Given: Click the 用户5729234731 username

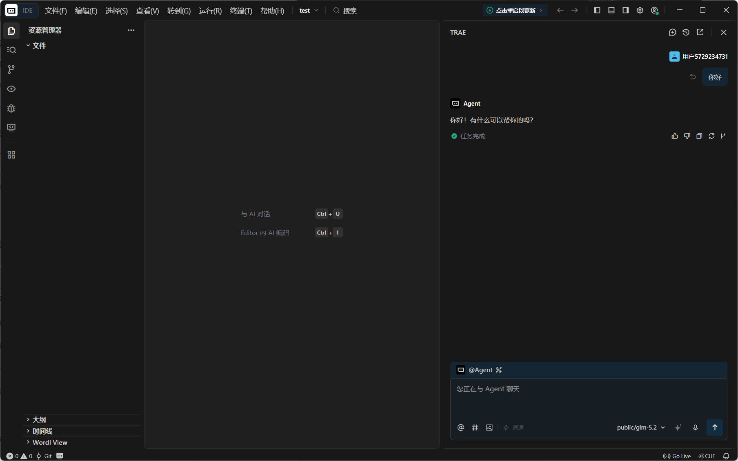Looking at the screenshot, I should click(705, 56).
